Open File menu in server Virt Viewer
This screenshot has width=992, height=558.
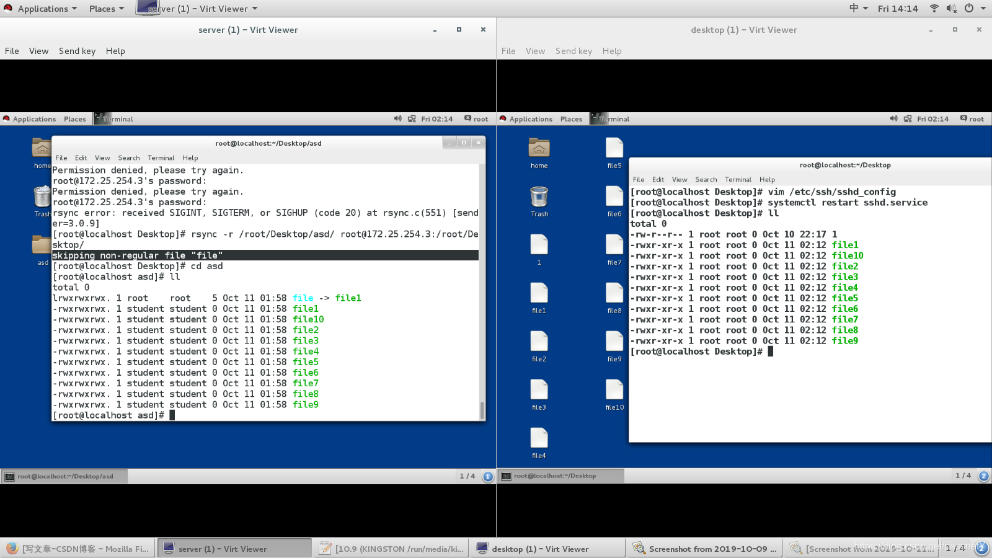[x=12, y=51]
